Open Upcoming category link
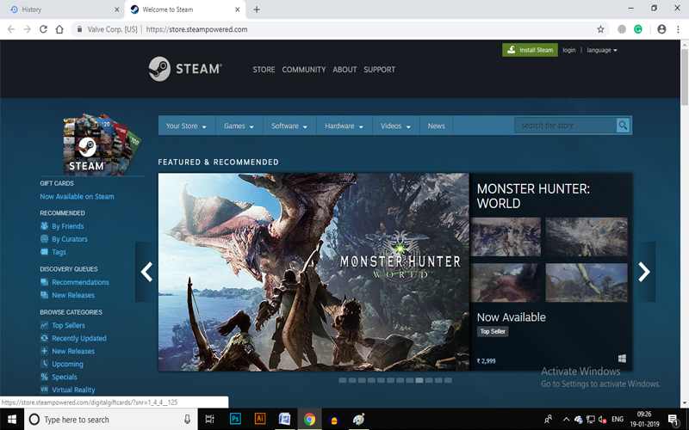 [67, 364]
